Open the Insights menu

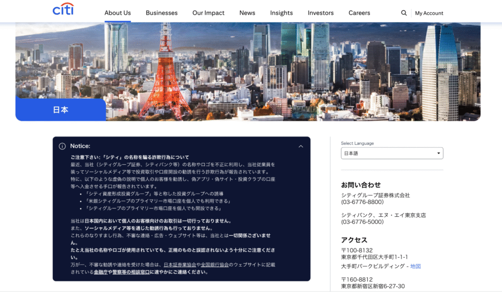[x=281, y=13]
